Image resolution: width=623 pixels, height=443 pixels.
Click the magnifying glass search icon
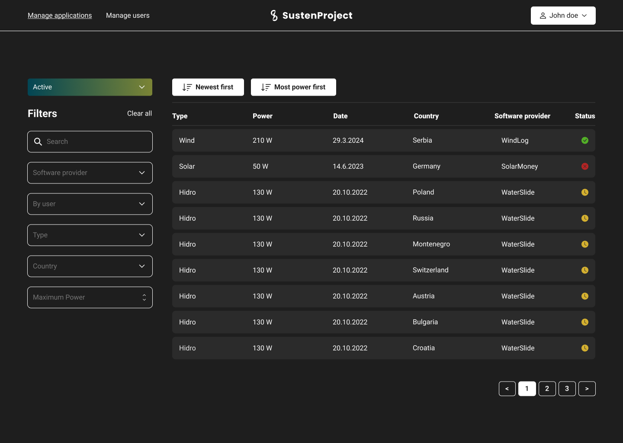[38, 142]
